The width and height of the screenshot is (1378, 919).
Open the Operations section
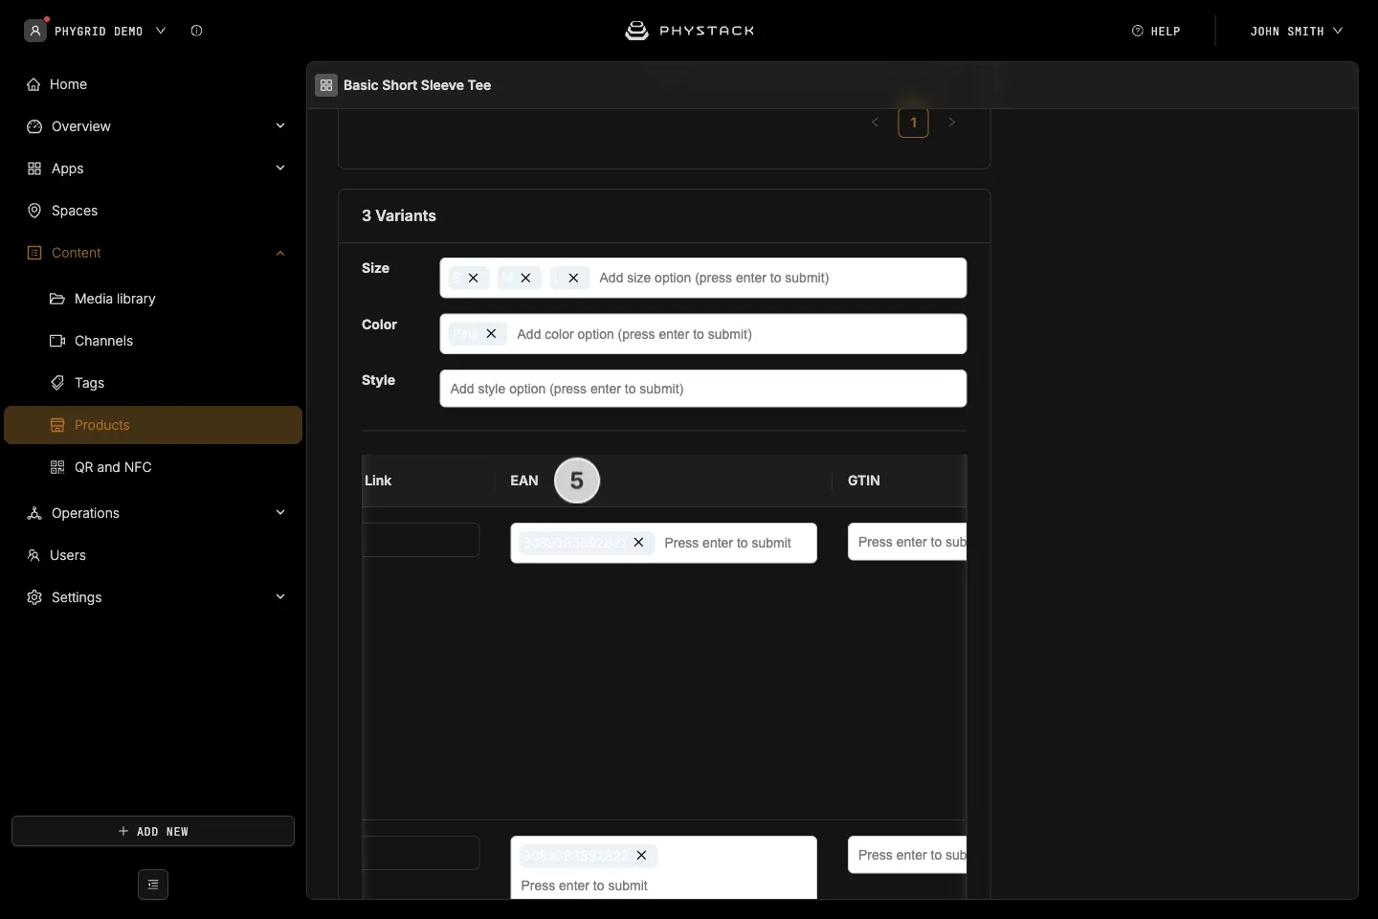(153, 513)
